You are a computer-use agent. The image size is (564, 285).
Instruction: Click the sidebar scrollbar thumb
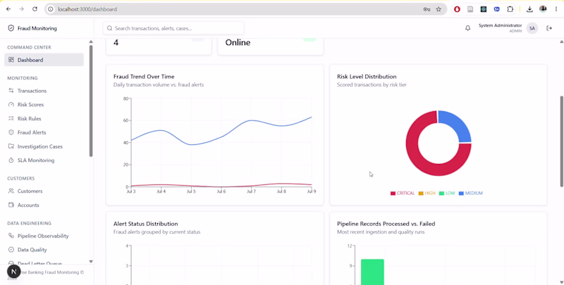[x=91, y=101]
